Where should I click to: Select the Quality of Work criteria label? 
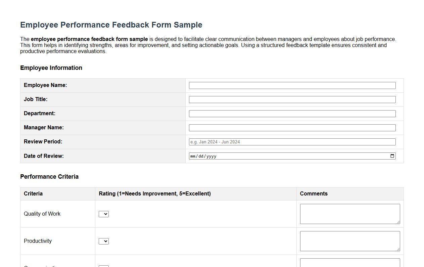coord(42,214)
